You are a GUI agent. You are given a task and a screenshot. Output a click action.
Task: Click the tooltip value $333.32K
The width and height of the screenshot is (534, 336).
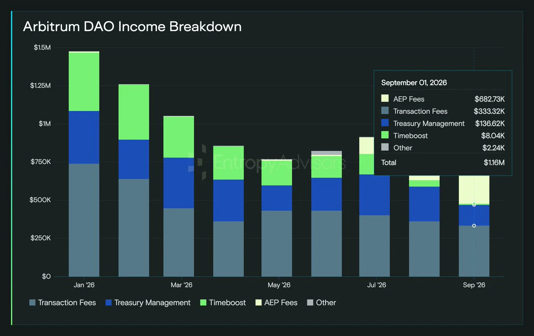tap(489, 111)
